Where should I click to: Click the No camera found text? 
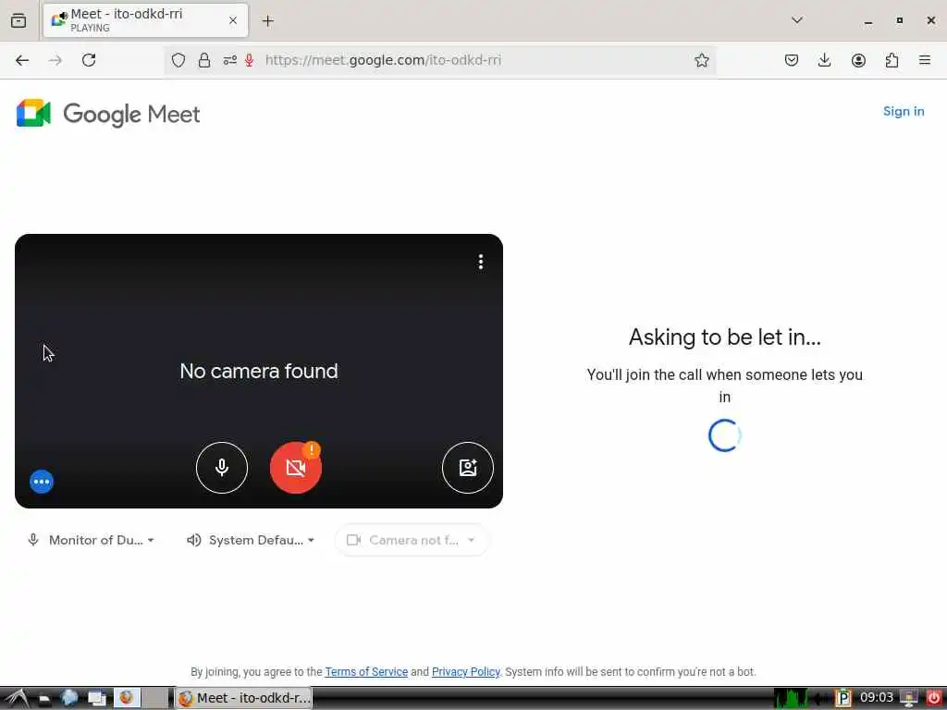point(259,371)
